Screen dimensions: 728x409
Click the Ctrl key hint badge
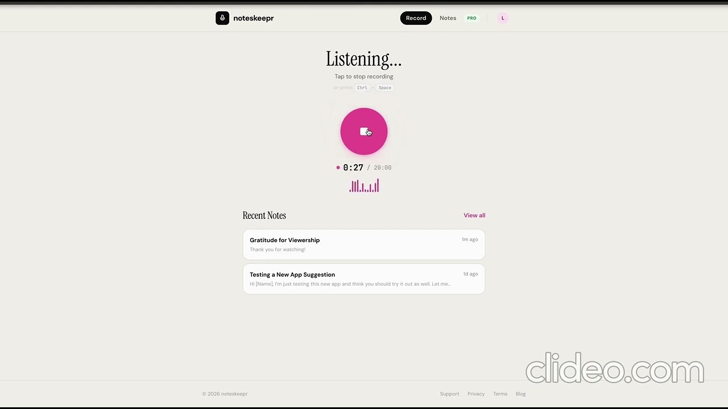[362, 87]
